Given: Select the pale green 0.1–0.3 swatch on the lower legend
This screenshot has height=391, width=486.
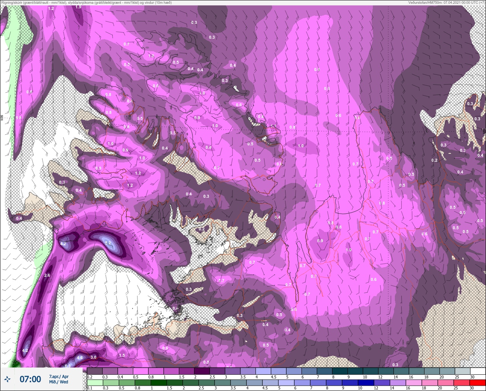Looking at the screenshot, I should [95, 382].
